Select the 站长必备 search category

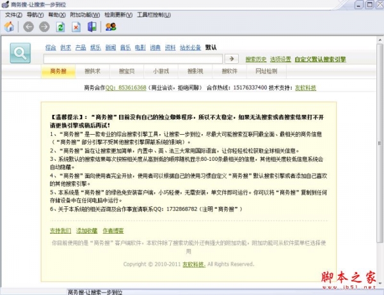(190, 47)
